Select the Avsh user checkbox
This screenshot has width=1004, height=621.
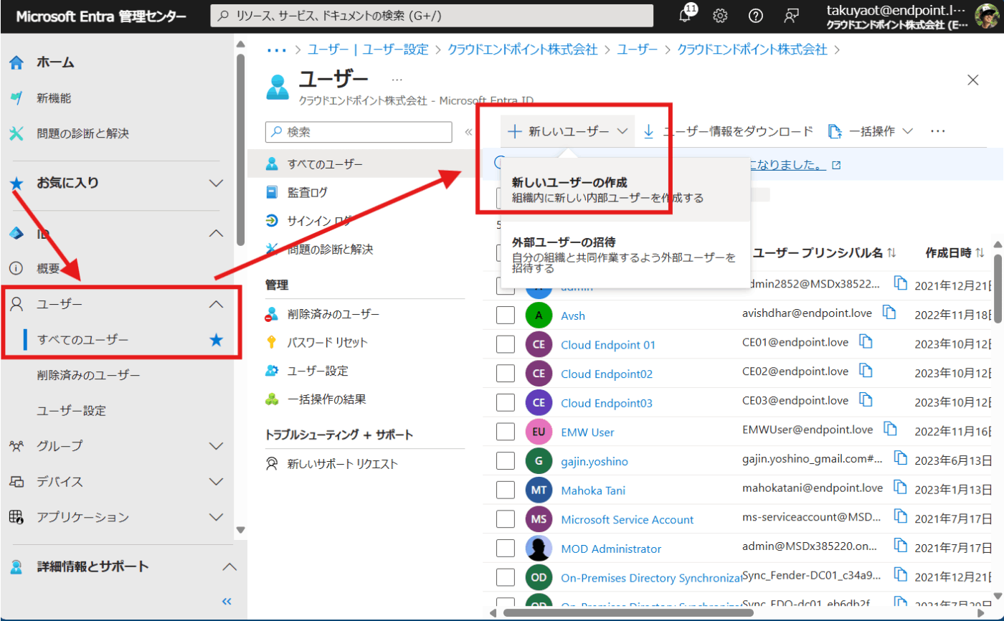pyautogui.click(x=506, y=316)
